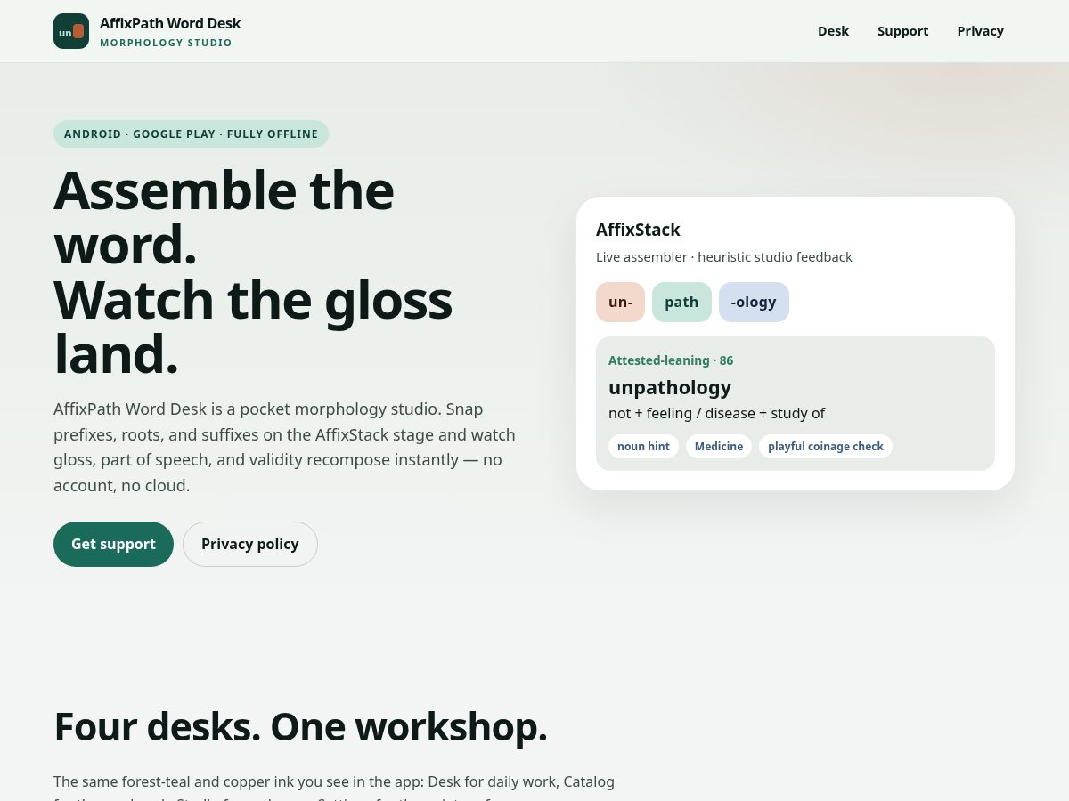Select the -ology suffix chip

[754, 302]
